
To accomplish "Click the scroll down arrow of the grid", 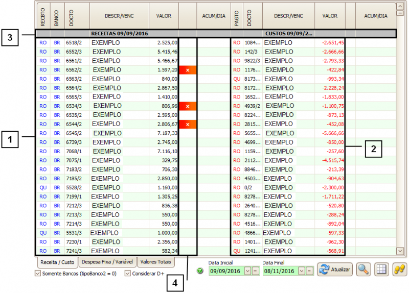I will (x=400, y=251).
